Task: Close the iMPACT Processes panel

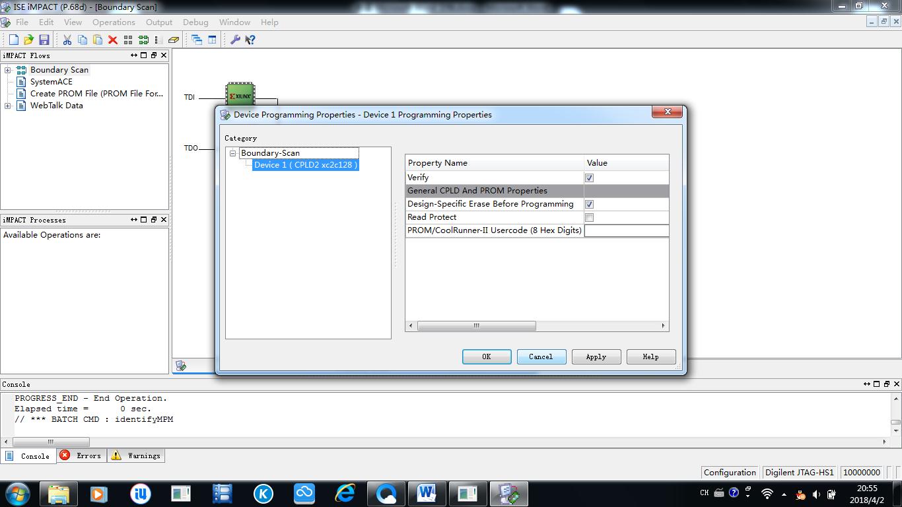Action: coord(164,220)
